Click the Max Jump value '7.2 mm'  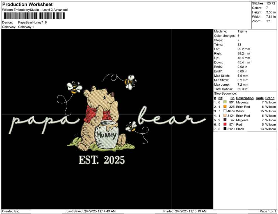[x=243, y=85]
